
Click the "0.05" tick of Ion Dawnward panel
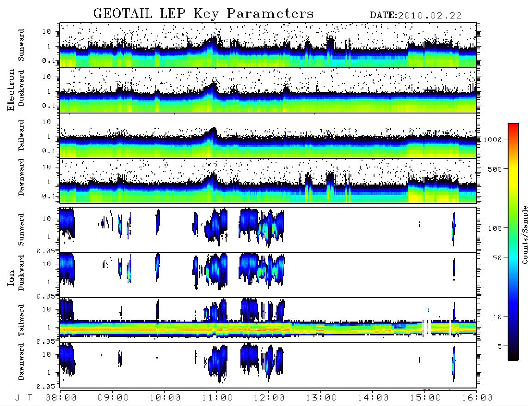click(x=46, y=387)
